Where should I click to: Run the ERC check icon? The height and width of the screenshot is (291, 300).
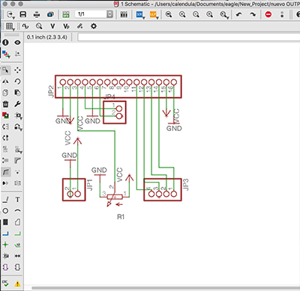pos(5,284)
